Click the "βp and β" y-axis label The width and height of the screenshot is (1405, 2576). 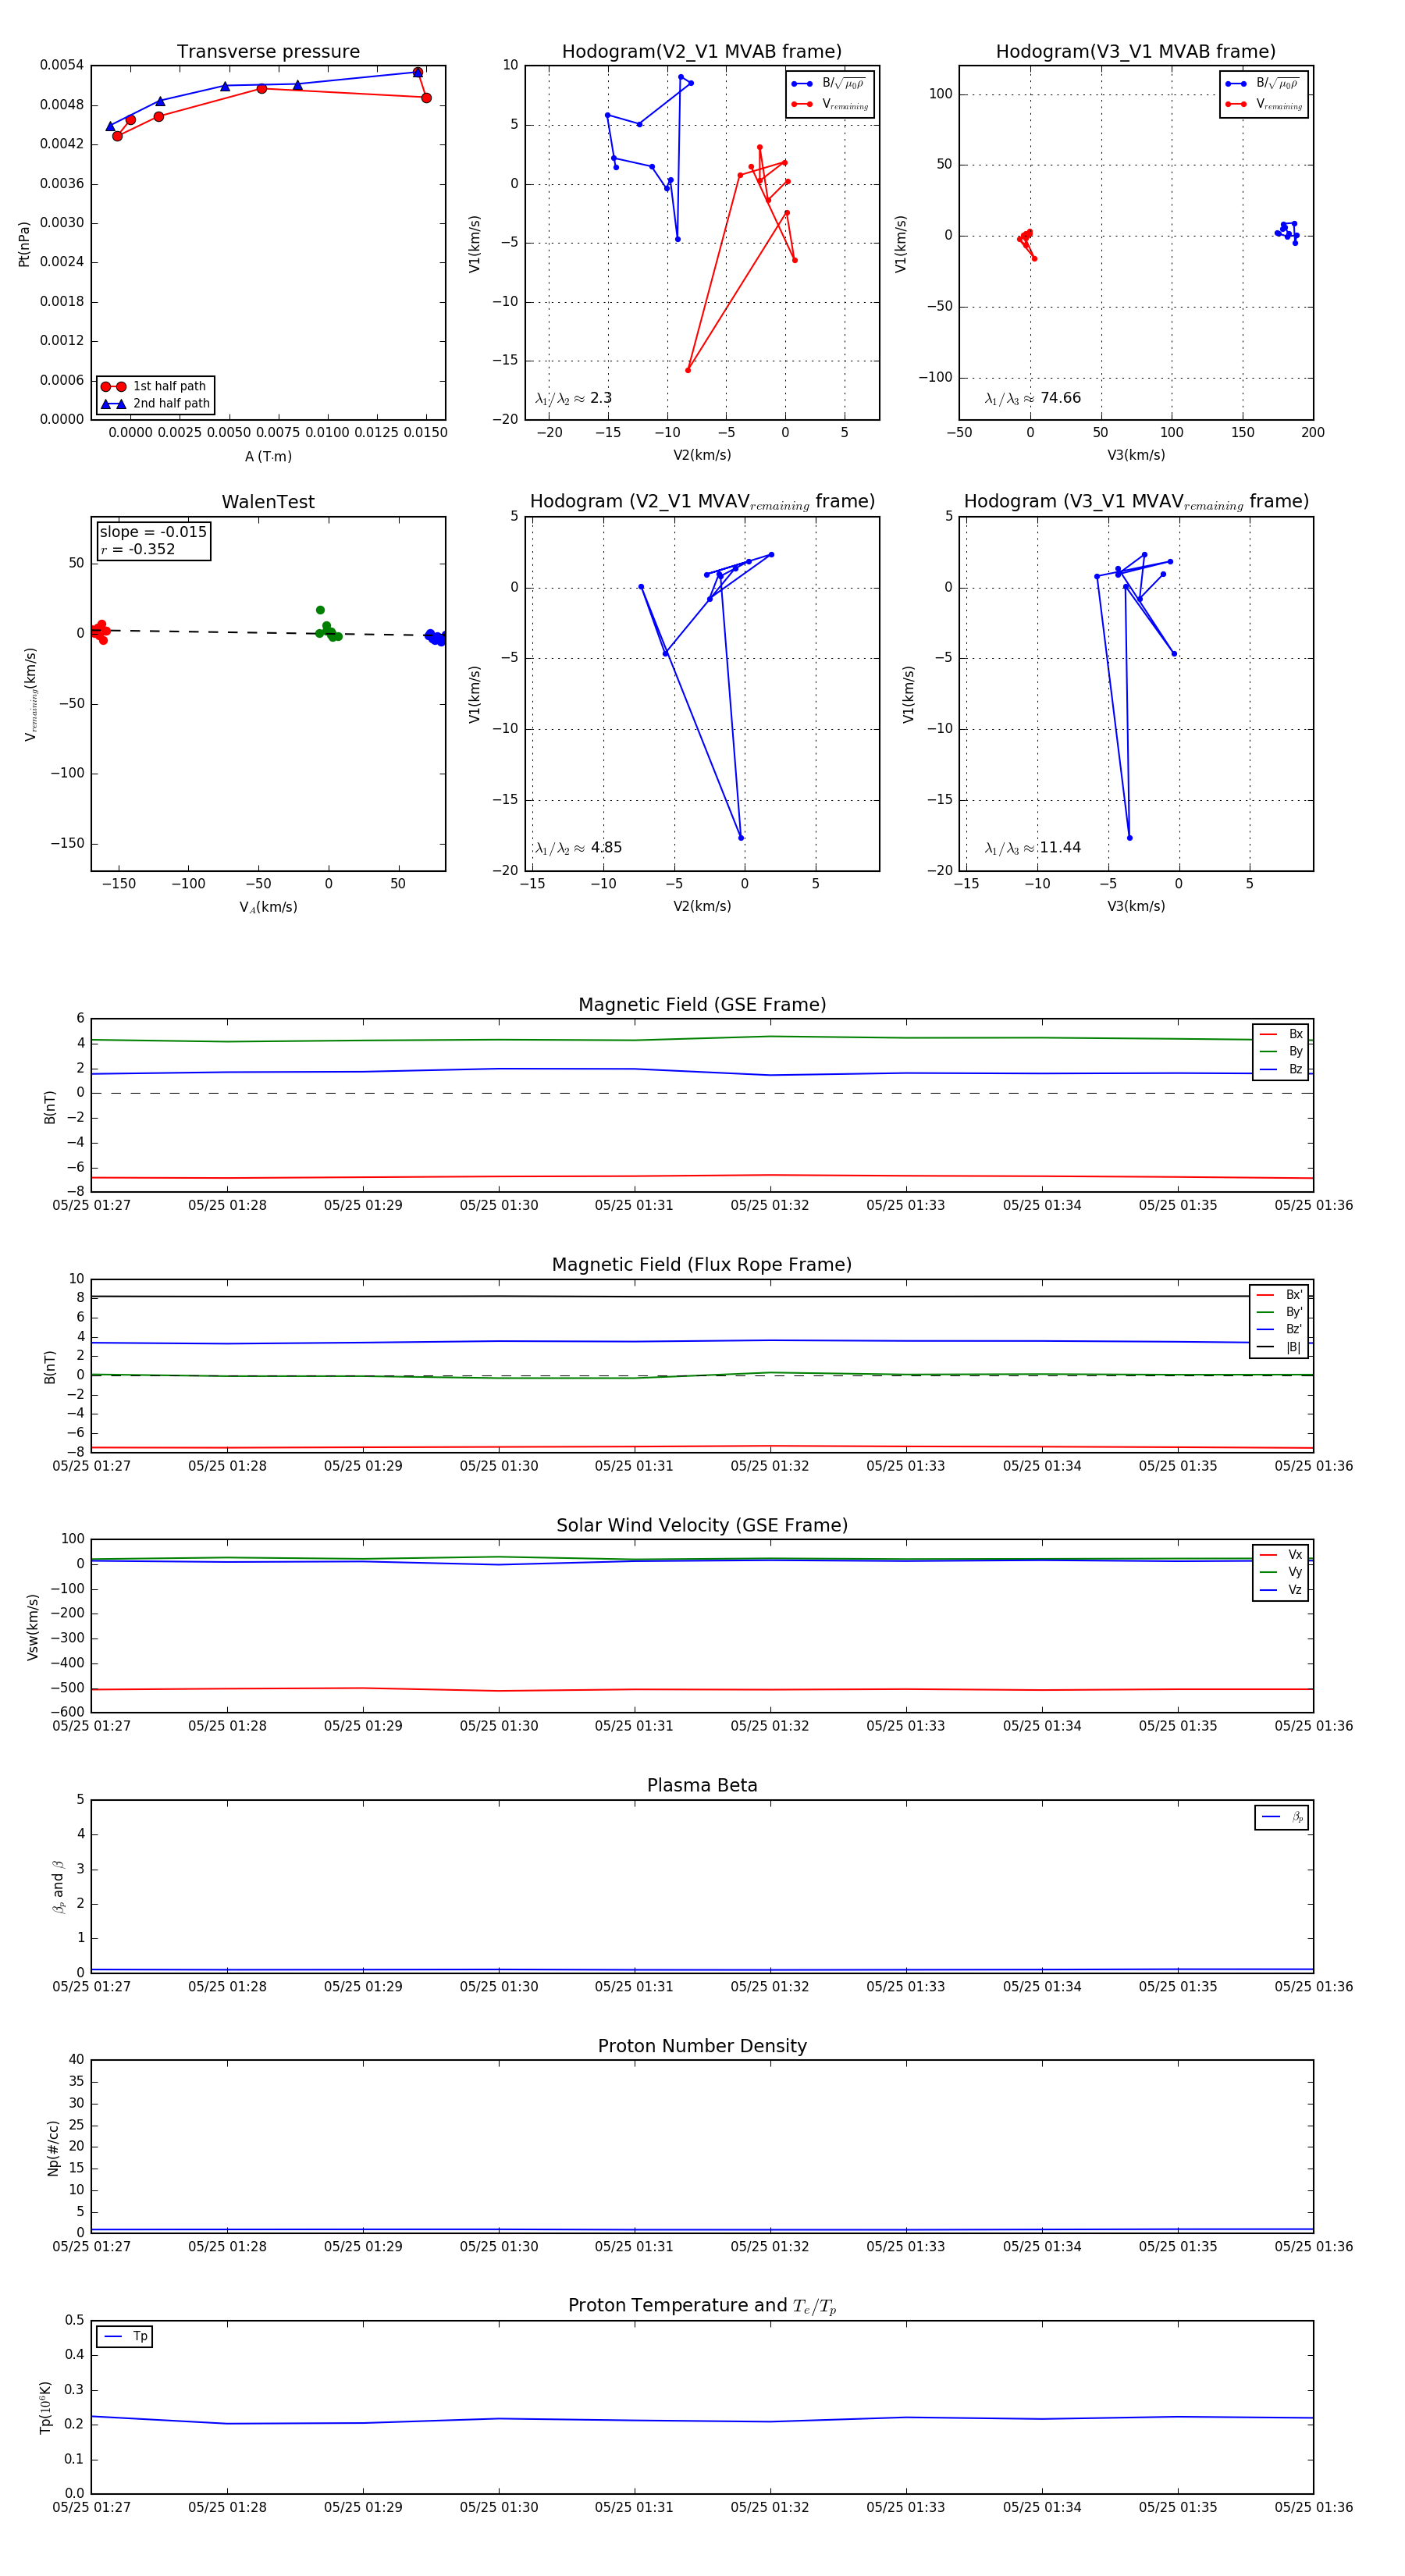coord(58,1887)
